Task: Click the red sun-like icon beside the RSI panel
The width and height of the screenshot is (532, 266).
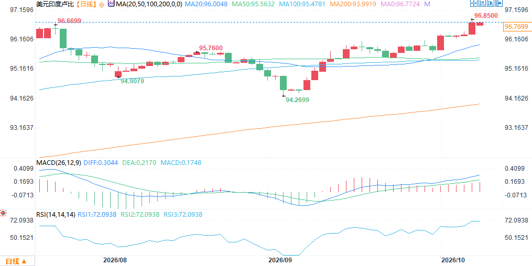Action: [3, 213]
